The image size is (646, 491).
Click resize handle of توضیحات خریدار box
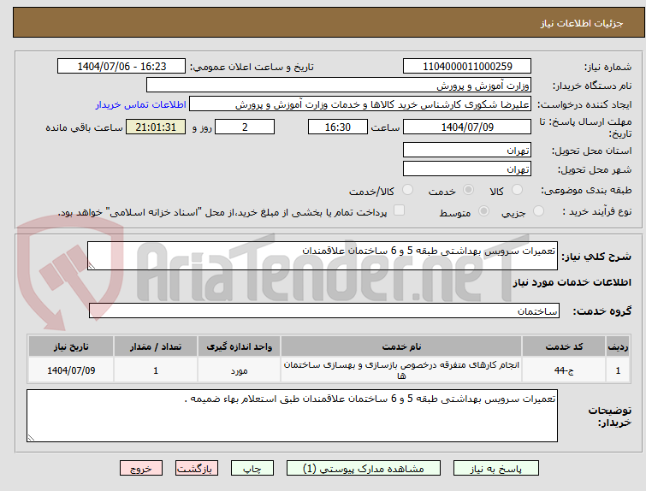click(x=31, y=437)
